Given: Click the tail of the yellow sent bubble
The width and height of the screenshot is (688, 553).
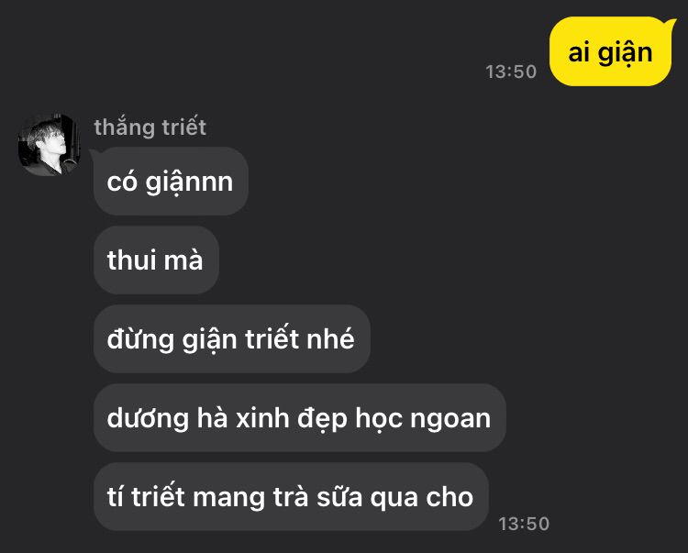Looking at the screenshot, I should pos(670,24).
